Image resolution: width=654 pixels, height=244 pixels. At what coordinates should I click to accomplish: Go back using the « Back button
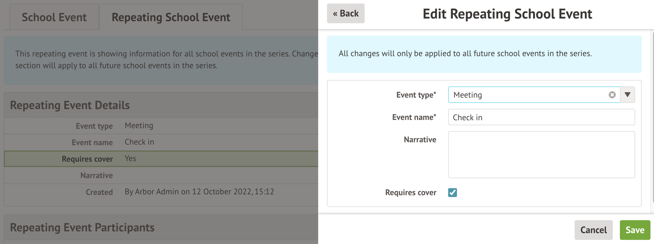coord(346,14)
